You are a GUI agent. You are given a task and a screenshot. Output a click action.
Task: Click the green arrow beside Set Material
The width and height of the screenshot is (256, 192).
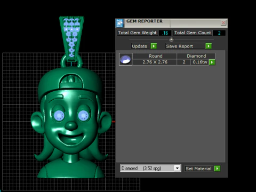point(217,169)
